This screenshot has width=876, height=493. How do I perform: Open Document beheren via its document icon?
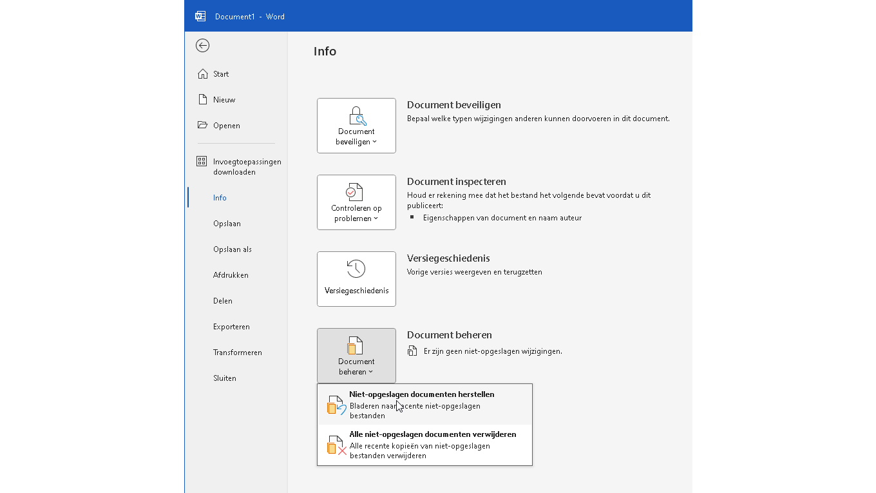point(356,345)
